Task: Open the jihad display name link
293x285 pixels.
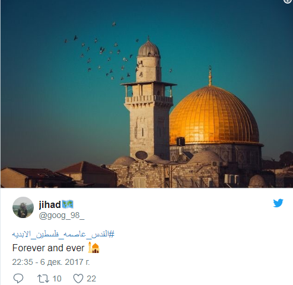Action: pos(50,204)
